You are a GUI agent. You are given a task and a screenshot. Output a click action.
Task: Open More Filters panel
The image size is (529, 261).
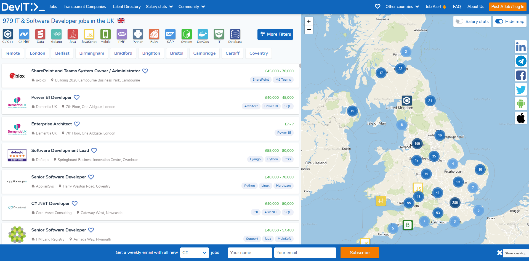click(275, 34)
